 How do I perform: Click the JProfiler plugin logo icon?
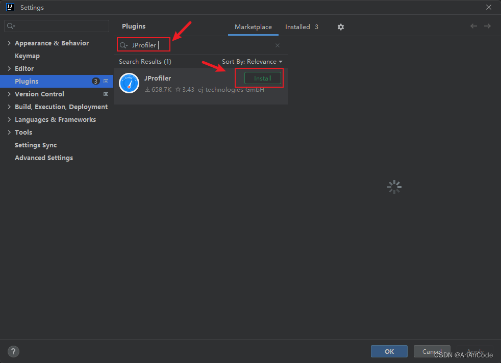tap(129, 83)
